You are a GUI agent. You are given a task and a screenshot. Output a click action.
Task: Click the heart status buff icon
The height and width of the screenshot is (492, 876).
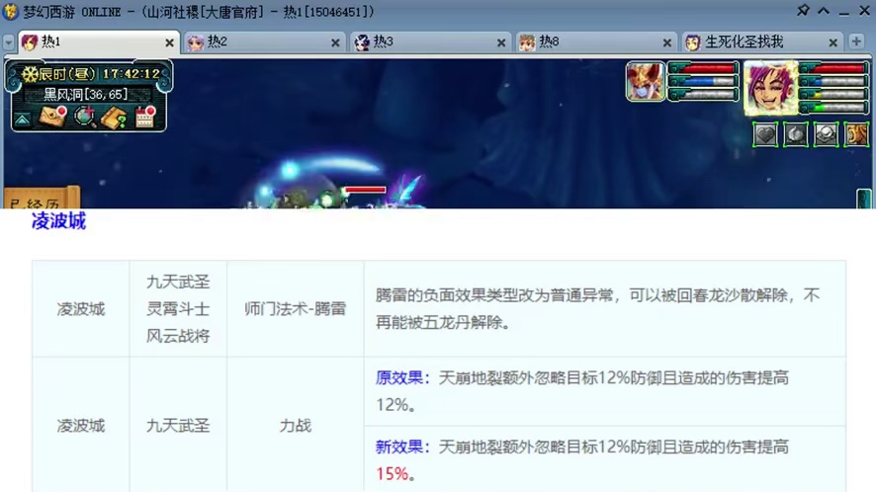765,134
